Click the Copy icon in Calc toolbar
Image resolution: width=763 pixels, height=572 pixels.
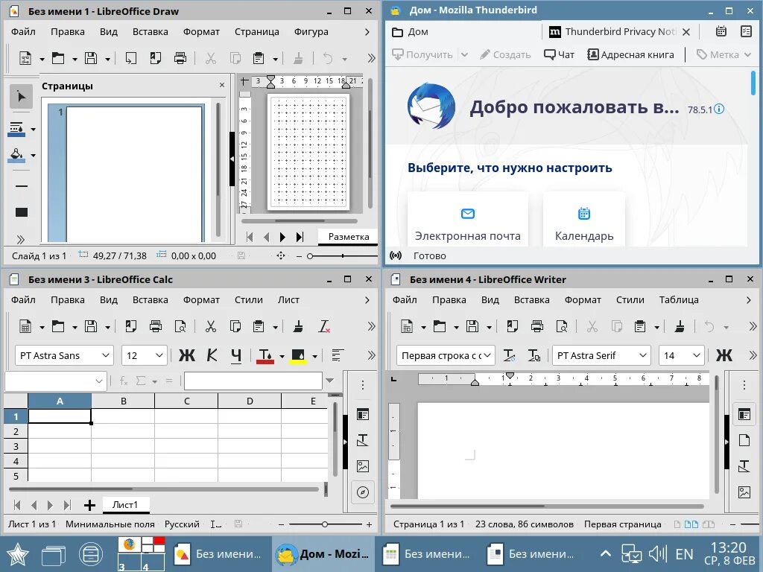(x=235, y=326)
